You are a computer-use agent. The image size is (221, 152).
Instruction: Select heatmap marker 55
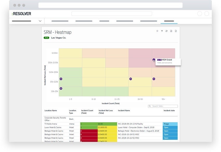(x=61, y=88)
